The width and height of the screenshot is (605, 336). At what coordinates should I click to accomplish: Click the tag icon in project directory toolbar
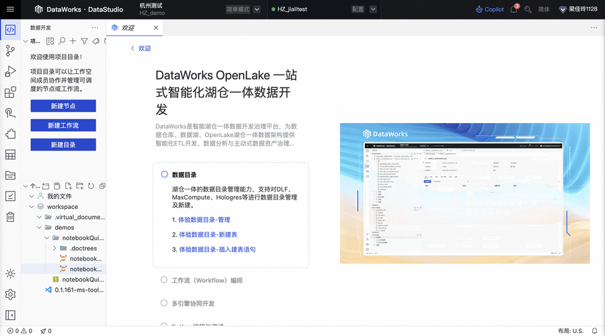95,41
